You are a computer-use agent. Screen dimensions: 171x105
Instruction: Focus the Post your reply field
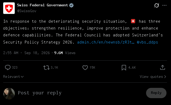point(81,93)
